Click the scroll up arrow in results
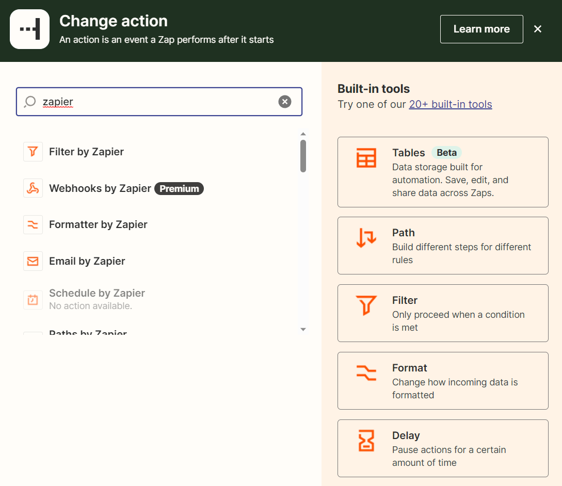The height and width of the screenshot is (486, 562). click(x=303, y=134)
